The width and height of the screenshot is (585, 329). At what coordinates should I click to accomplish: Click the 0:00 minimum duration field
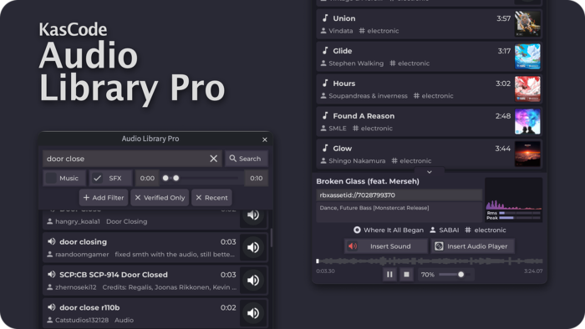pyautogui.click(x=147, y=178)
